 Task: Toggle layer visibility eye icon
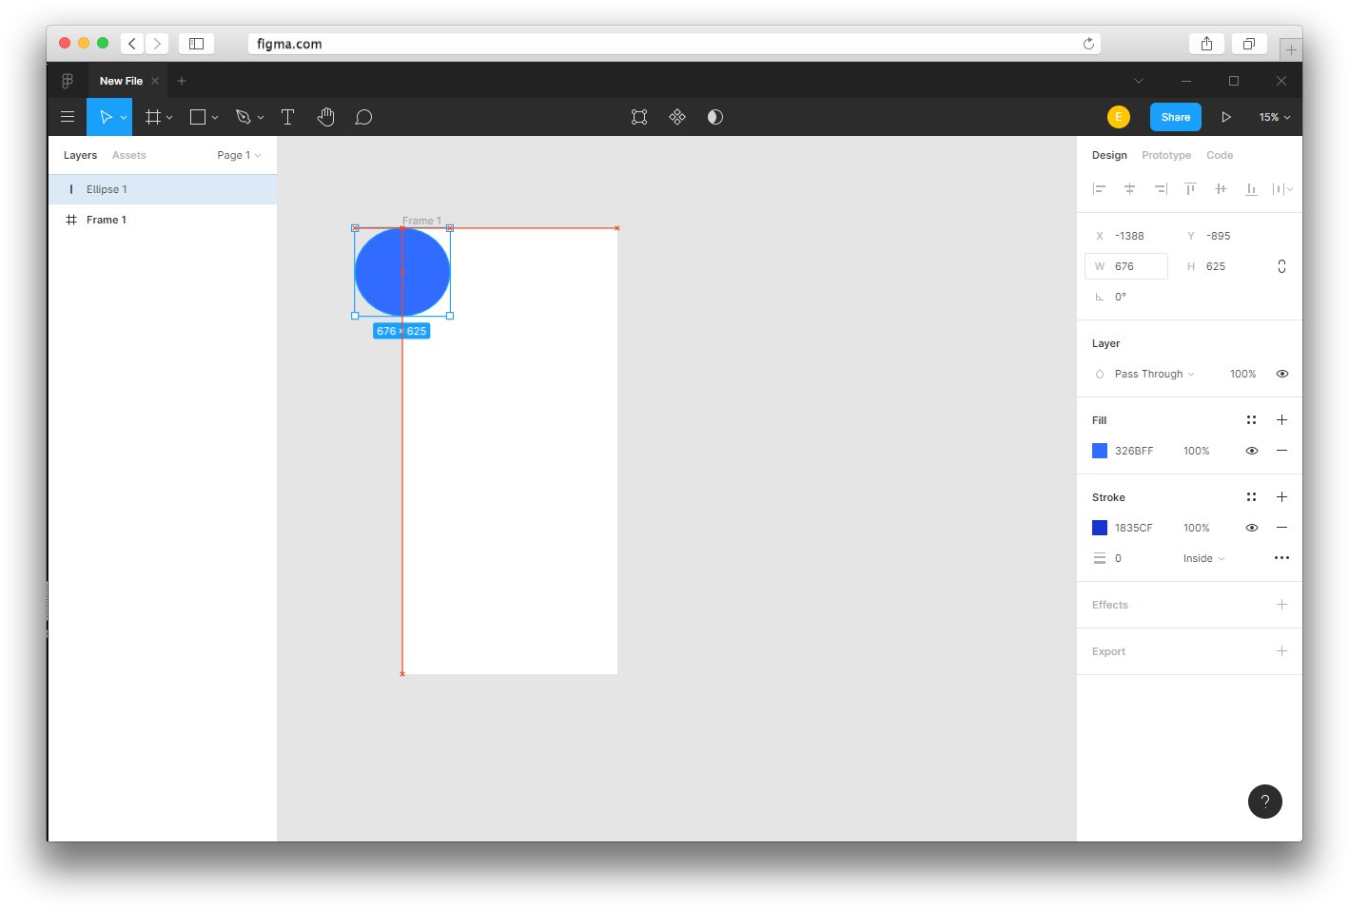pyautogui.click(x=1281, y=374)
